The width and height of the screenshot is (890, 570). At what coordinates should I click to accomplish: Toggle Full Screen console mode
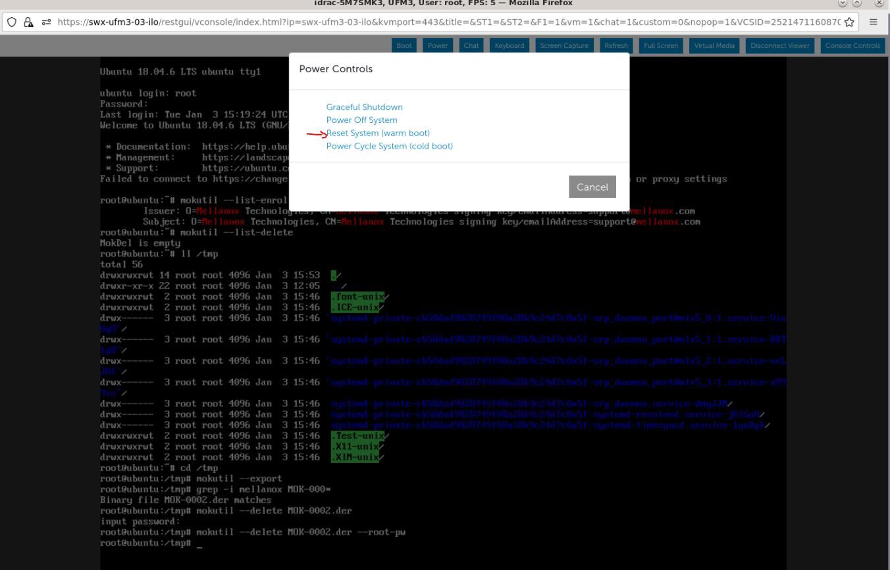pyautogui.click(x=661, y=45)
